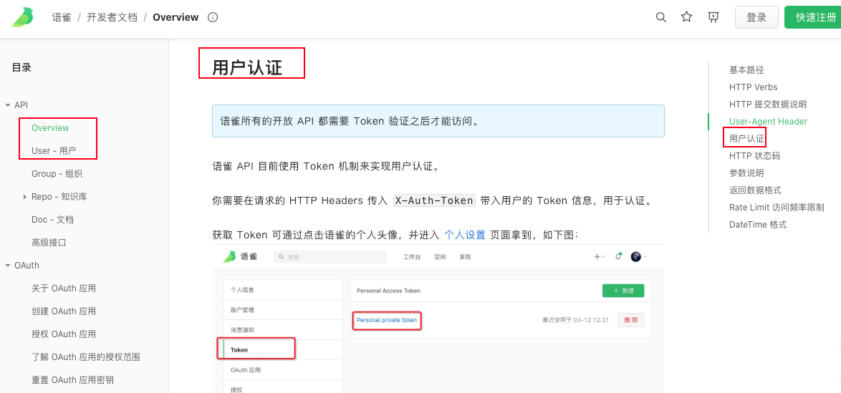Jump to 用户认证 in page outline
Viewport: 841px width, 393px height.
pos(746,139)
